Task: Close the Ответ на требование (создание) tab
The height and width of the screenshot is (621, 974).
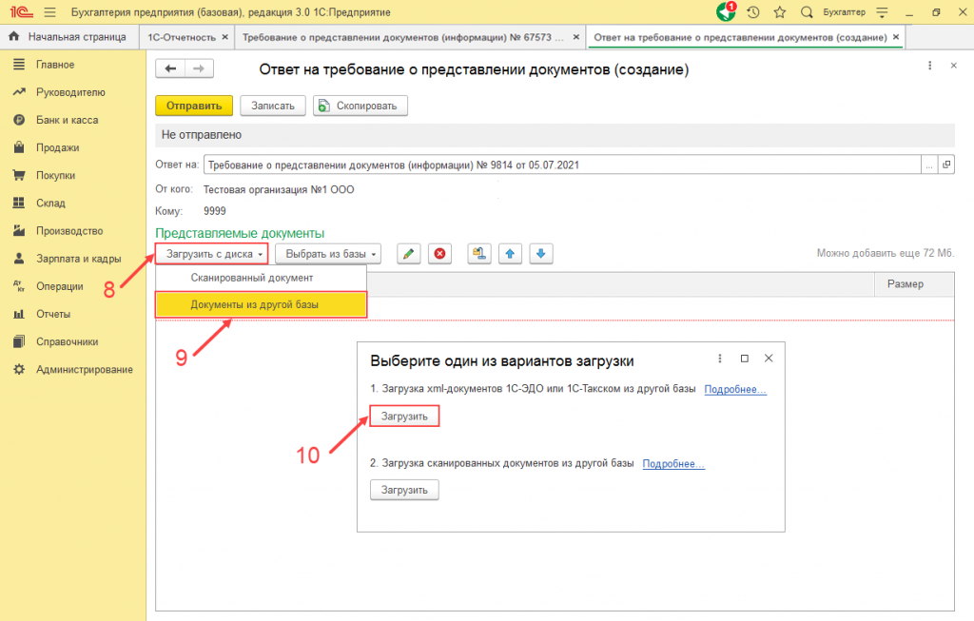Action: (896, 37)
